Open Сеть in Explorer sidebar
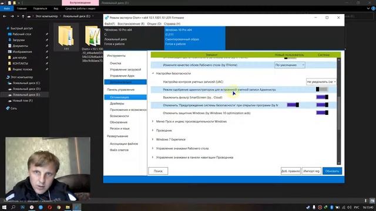Screen dimensions: 376x211 (14, 108)
